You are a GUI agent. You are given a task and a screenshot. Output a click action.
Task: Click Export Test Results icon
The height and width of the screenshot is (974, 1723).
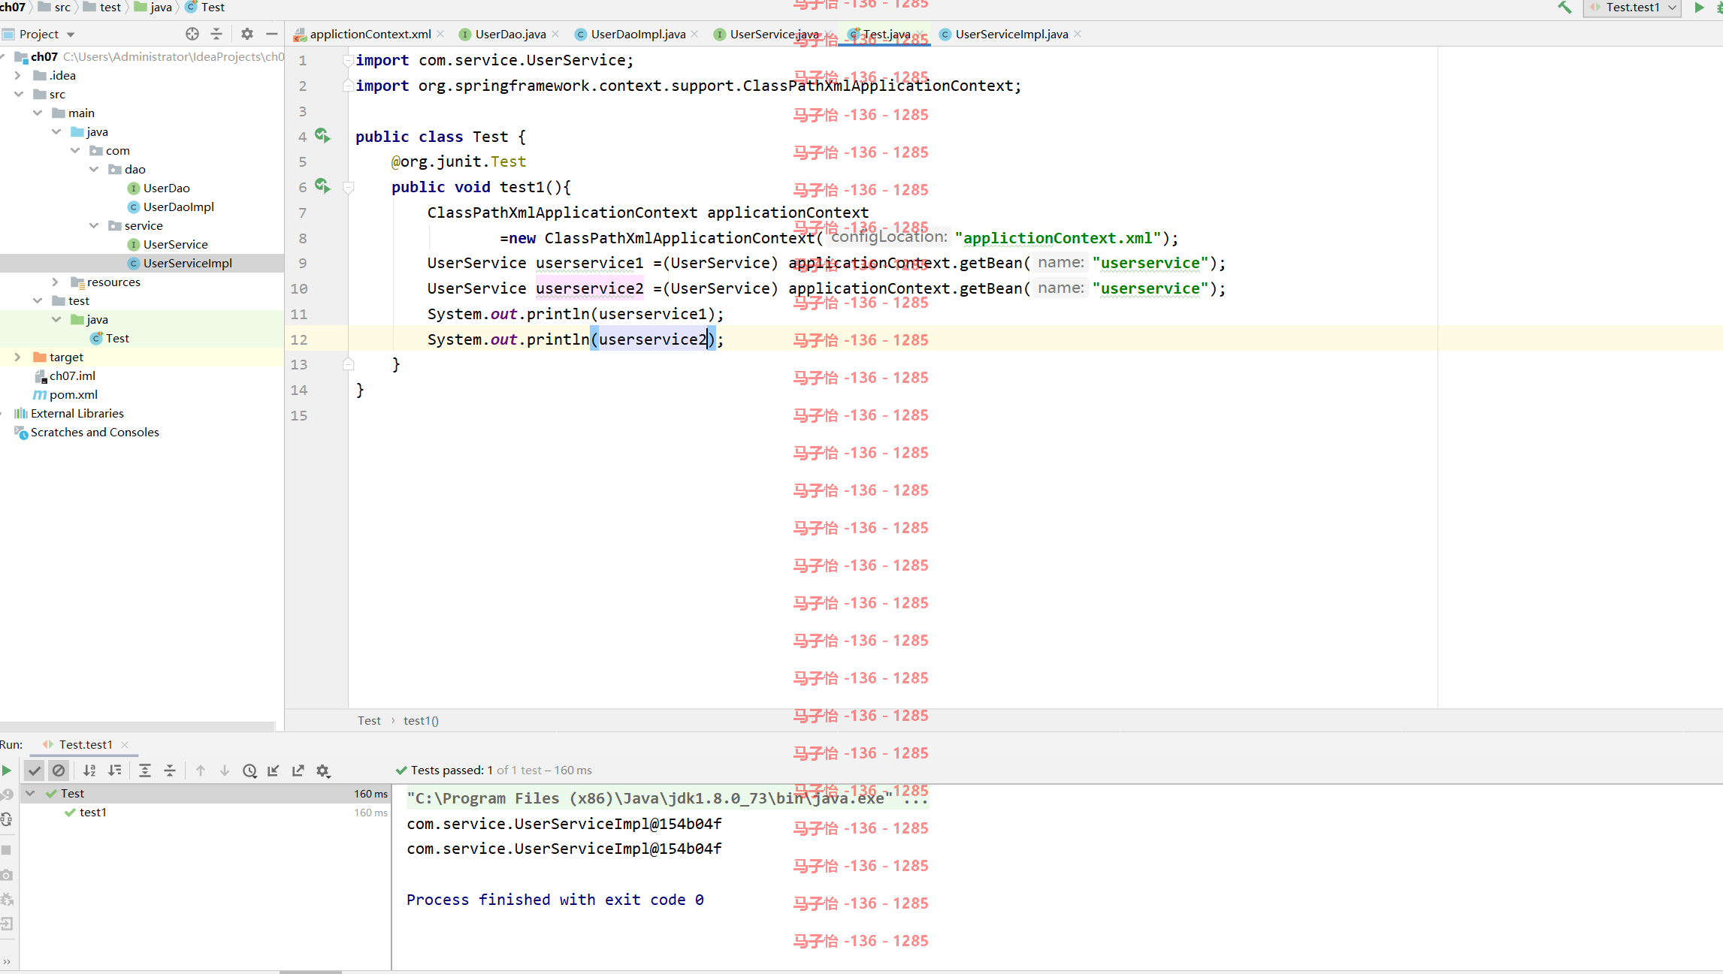pos(298,770)
